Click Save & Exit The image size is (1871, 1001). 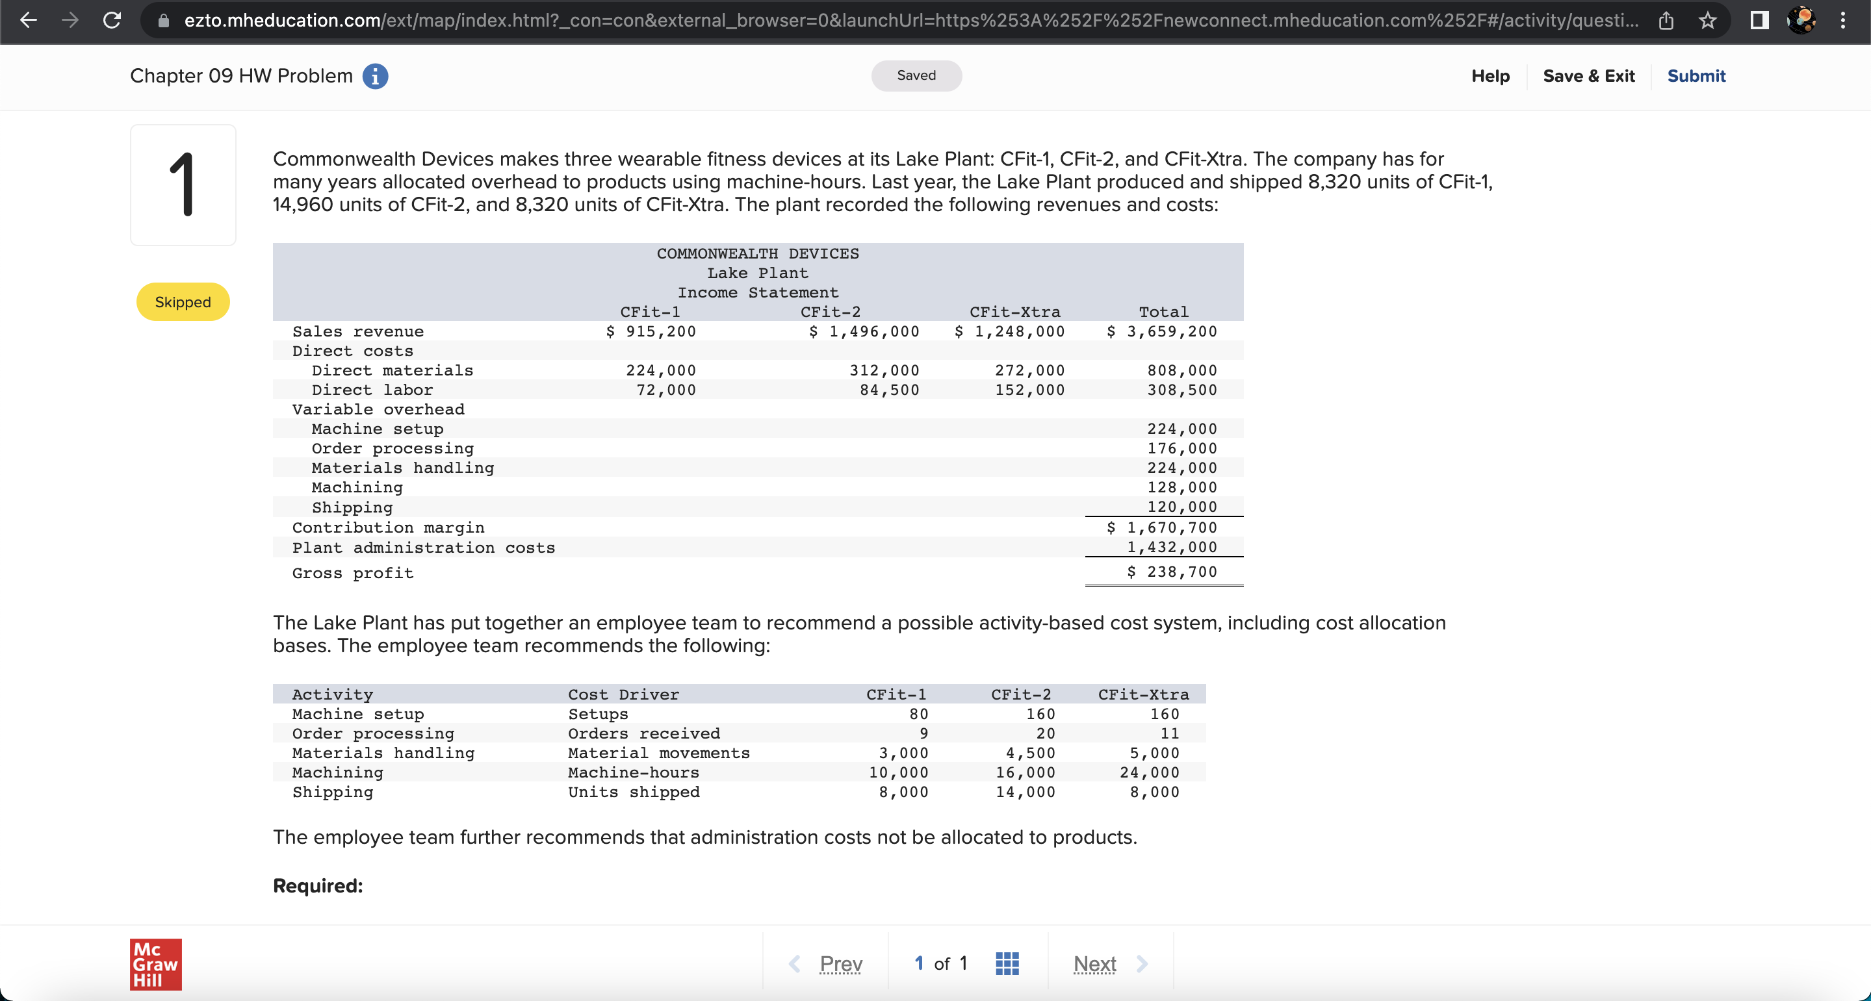coord(1588,76)
